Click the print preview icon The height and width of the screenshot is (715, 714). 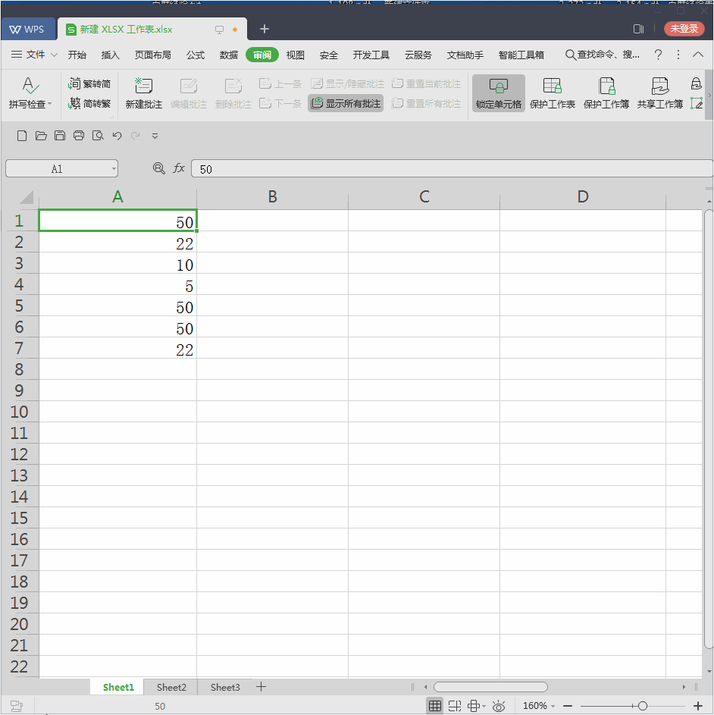click(98, 136)
